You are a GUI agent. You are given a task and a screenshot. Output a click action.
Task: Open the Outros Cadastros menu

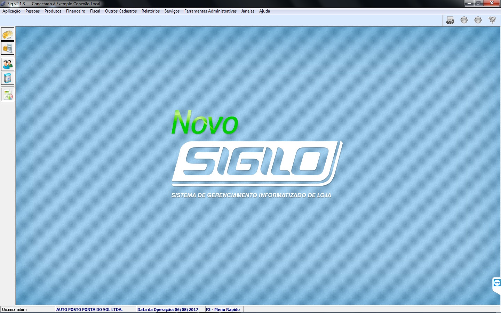click(121, 11)
